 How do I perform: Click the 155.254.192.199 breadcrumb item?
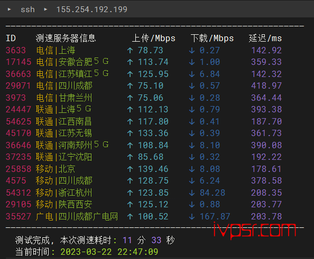(92, 9)
